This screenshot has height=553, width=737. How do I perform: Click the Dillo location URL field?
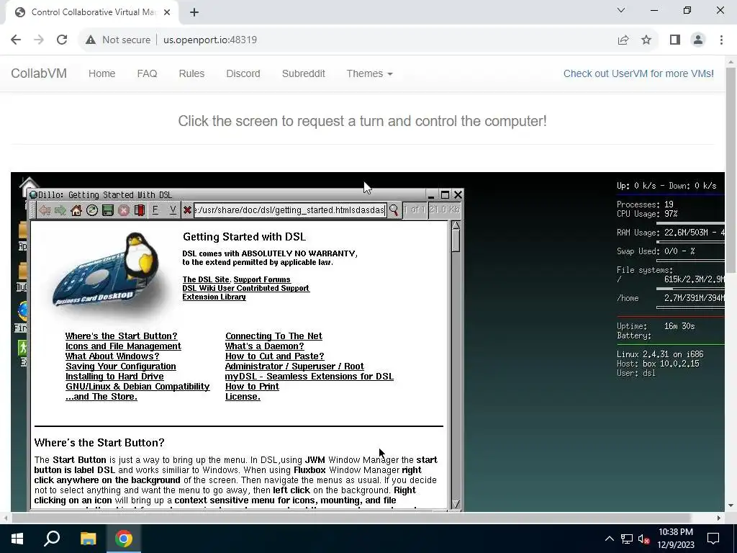[290, 210]
